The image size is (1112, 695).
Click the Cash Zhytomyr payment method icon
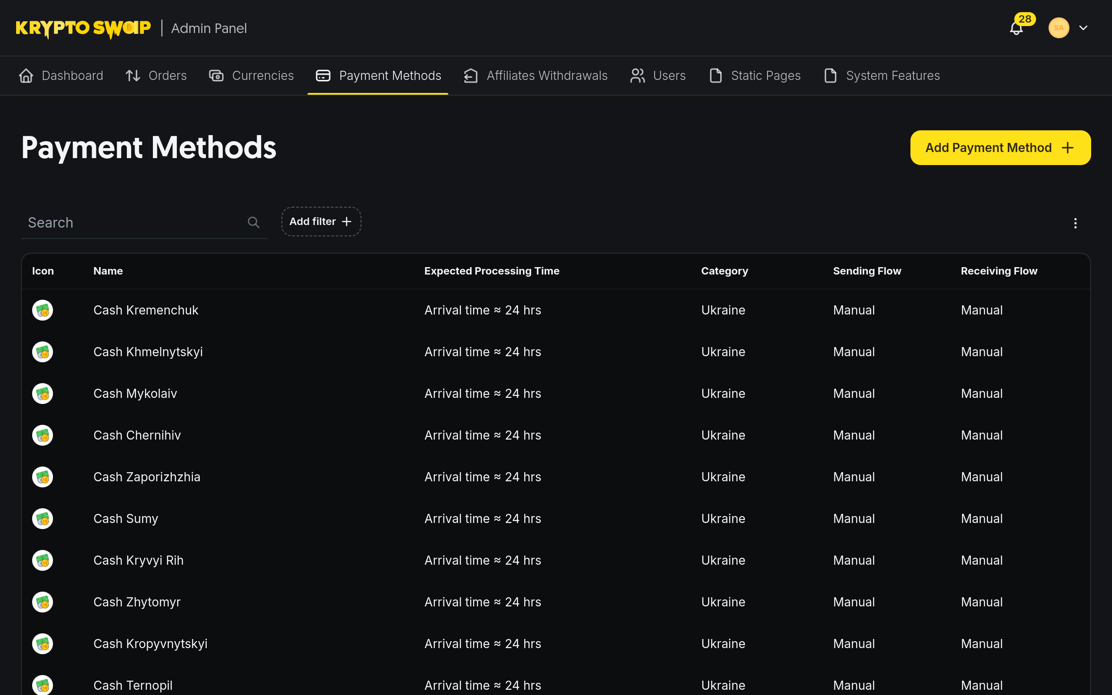click(43, 602)
